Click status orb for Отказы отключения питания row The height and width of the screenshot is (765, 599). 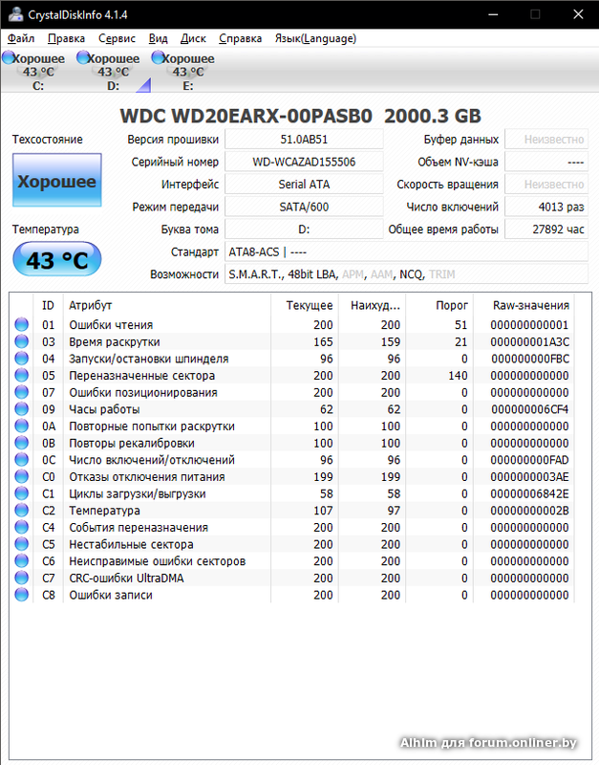pyautogui.click(x=21, y=476)
